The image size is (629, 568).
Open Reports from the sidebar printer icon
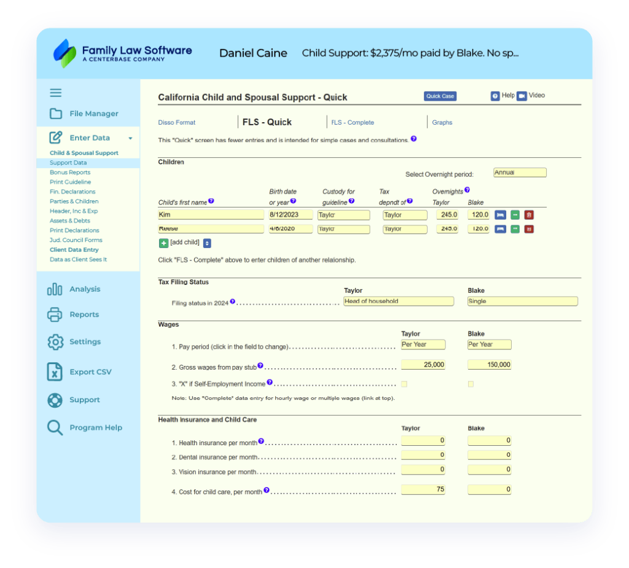55,314
